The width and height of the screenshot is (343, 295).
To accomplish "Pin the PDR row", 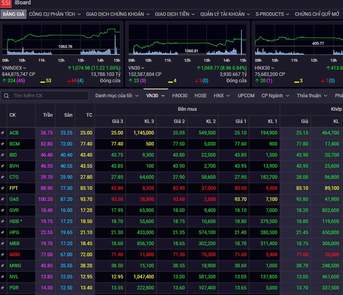I will [3, 288].
